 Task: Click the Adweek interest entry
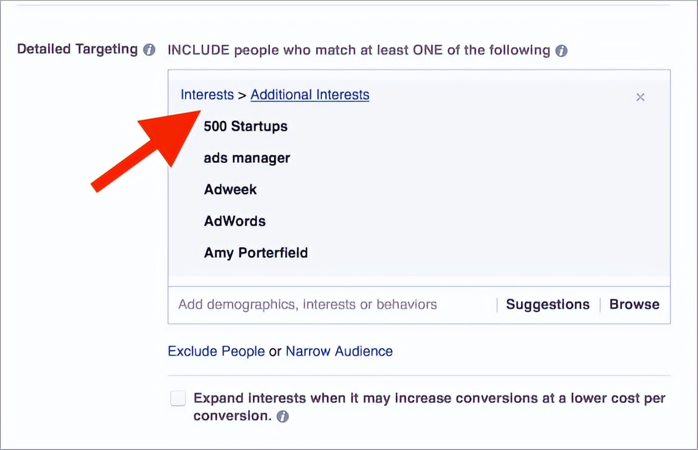coord(230,190)
